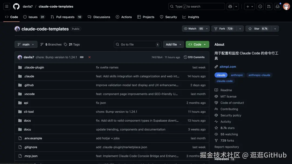292x164 pixels.
Task: Open the green Code dropdown button
Action: (197, 45)
